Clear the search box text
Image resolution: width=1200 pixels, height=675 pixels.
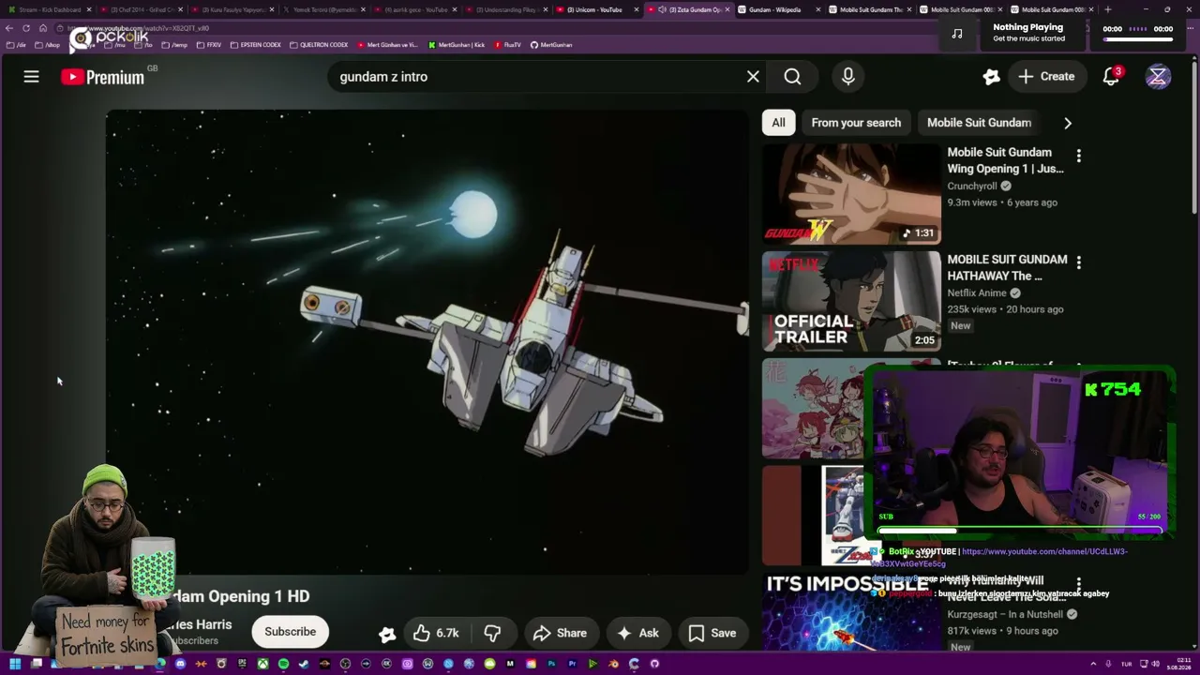coord(753,77)
